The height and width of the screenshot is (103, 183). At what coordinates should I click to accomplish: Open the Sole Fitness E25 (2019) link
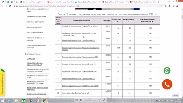point(80,86)
